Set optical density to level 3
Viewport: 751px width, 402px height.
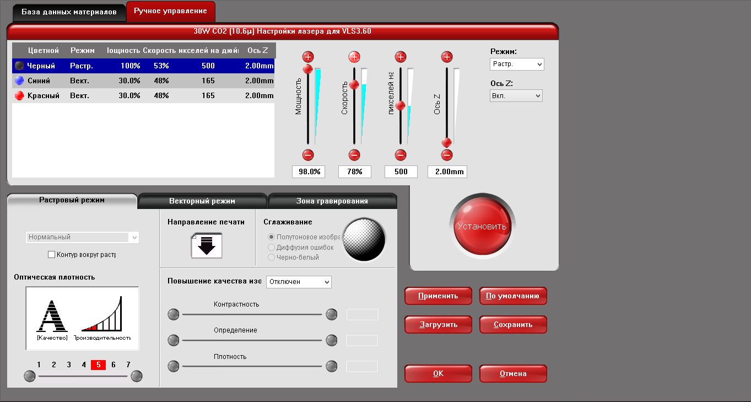pyautogui.click(x=69, y=365)
